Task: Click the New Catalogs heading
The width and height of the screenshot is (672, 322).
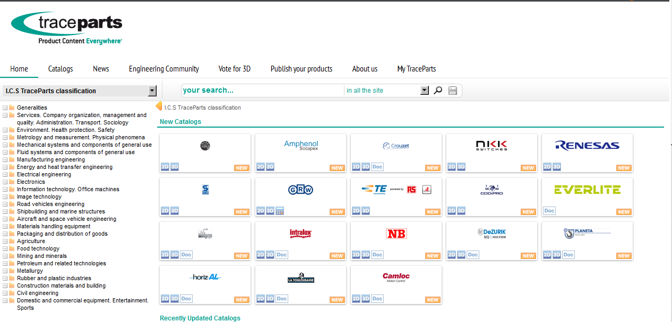Action: [180, 122]
